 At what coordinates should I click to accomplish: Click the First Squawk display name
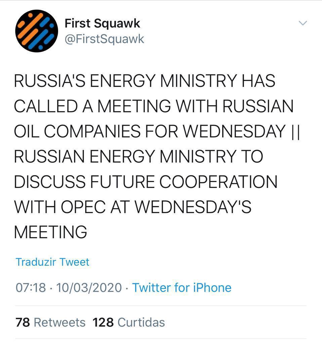click(x=102, y=24)
